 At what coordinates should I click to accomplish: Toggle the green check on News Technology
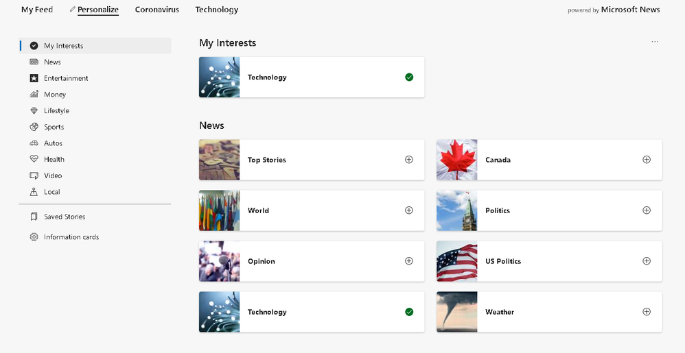pyautogui.click(x=409, y=312)
